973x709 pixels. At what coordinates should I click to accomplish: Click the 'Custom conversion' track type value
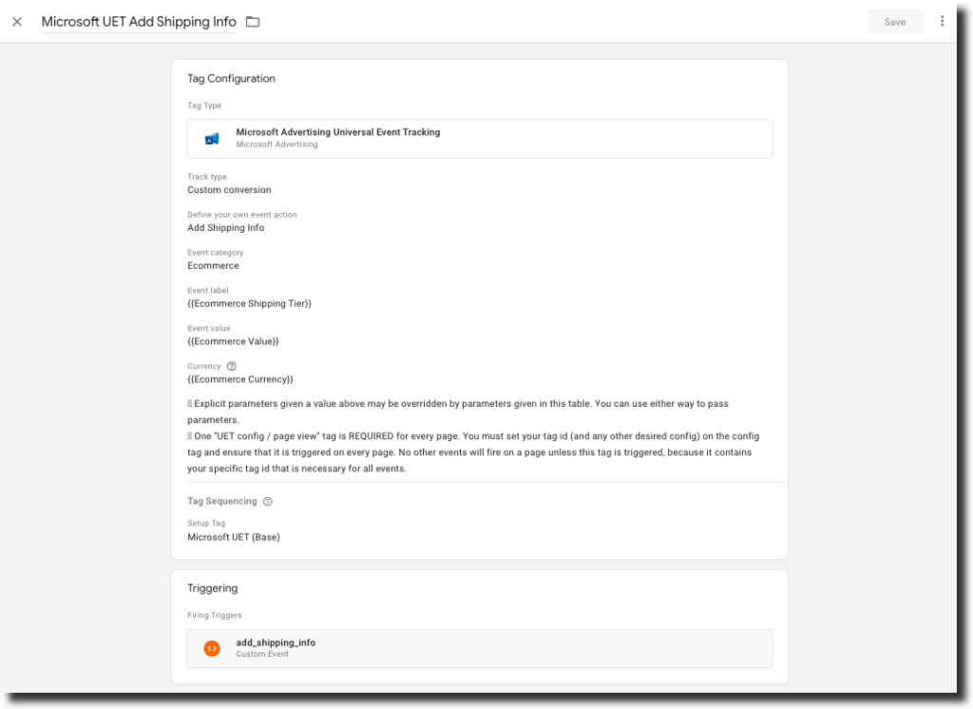[x=229, y=190]
